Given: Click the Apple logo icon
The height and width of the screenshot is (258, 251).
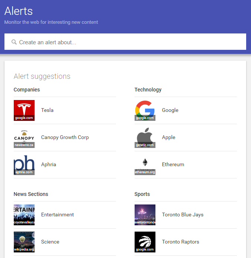Looking at the screenshot, I should (145, 138).
